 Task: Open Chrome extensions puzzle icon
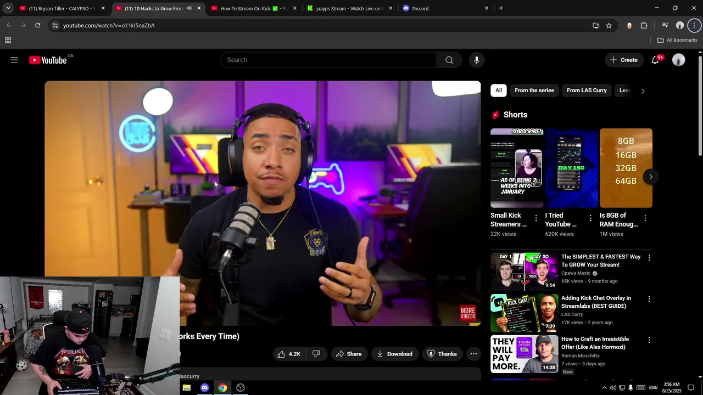[644, 25]
